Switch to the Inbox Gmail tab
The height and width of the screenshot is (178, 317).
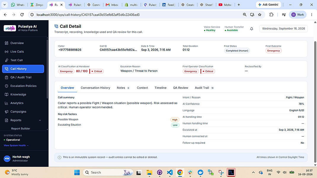(112, 5)
